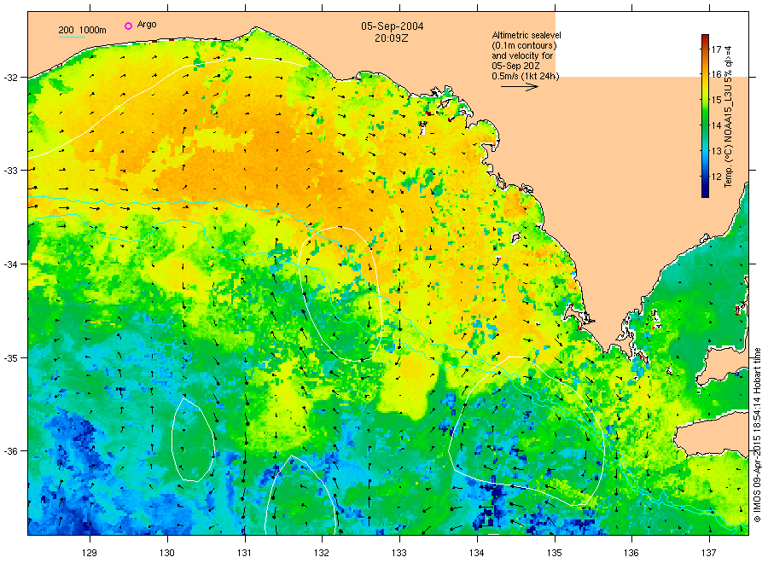The height and width of the screenshot is (563, 768).
Task: Click latitude label '-32'
Action: click(11, 78)
